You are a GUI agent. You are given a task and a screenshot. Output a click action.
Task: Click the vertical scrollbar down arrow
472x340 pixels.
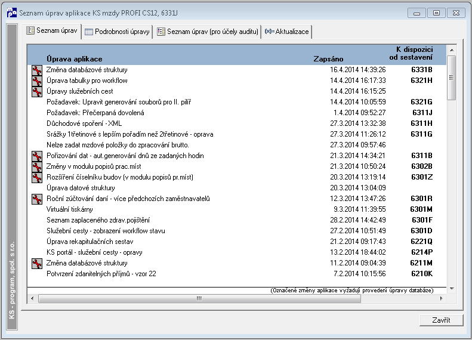coord(452,289)
